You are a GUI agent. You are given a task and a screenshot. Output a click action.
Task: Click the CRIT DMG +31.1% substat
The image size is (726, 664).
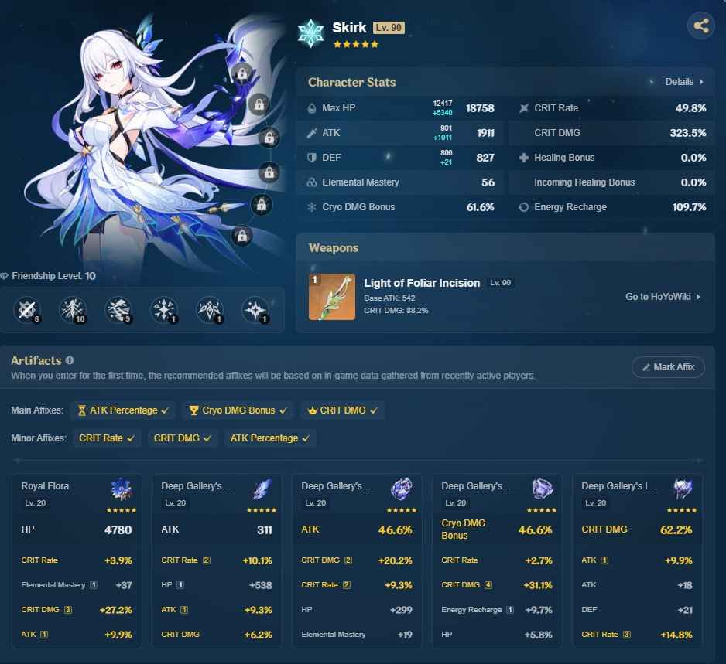tap(497, 585)
